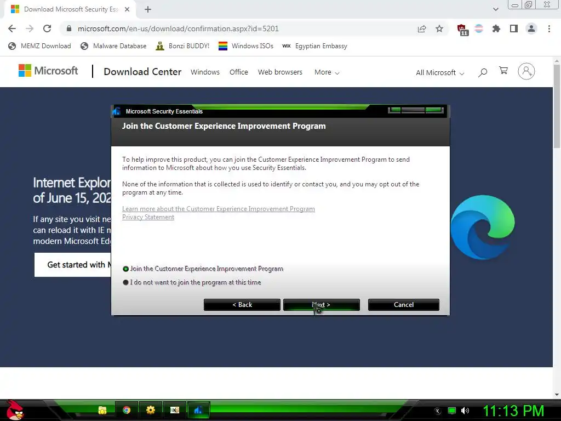Viewport: 561px width, 421px height.
Task: Open the gear app in taskbar
Action: pos(151,410)
